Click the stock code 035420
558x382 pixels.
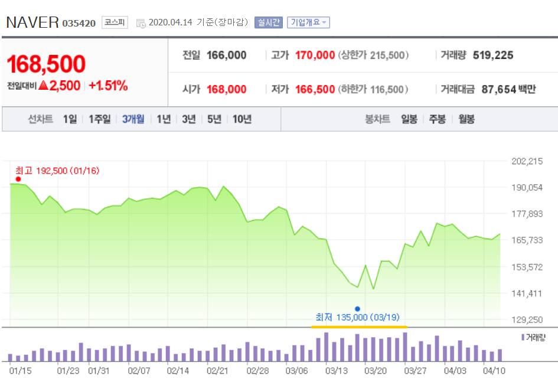(79, 24)
